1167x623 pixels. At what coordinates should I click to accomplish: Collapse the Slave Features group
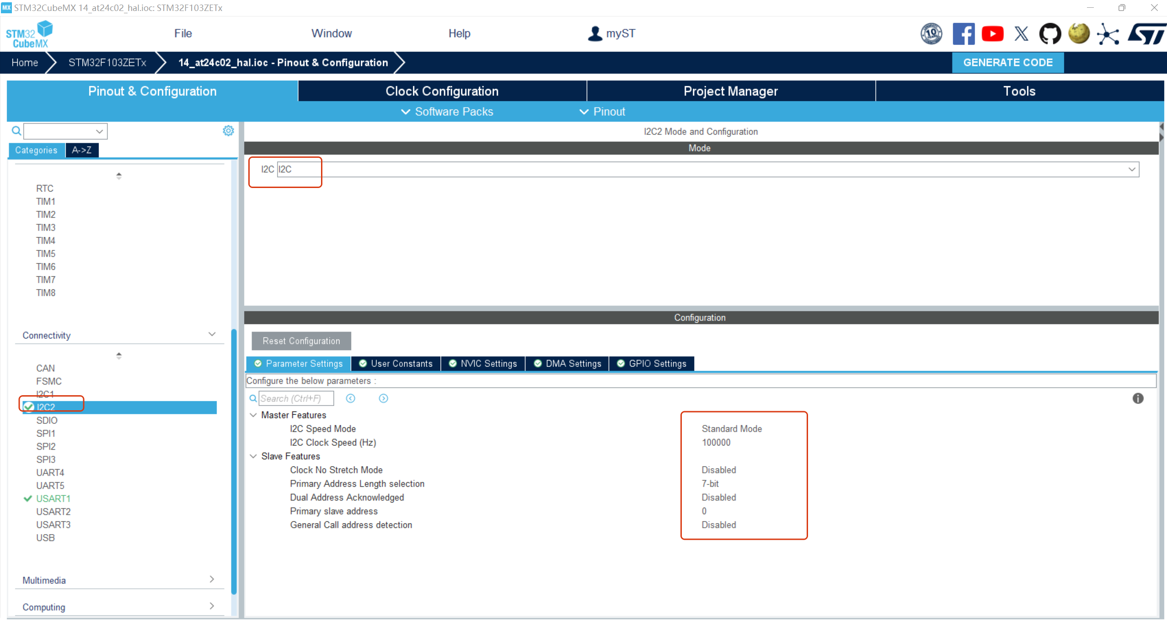tap(253, 456)
